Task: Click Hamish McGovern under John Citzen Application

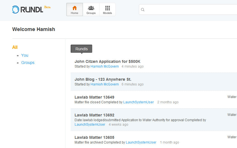Action: 105,66
